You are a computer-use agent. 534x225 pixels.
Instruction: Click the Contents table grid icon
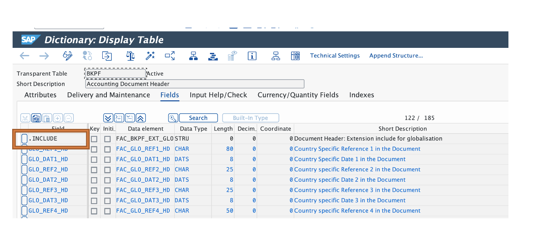pos(296,56)
